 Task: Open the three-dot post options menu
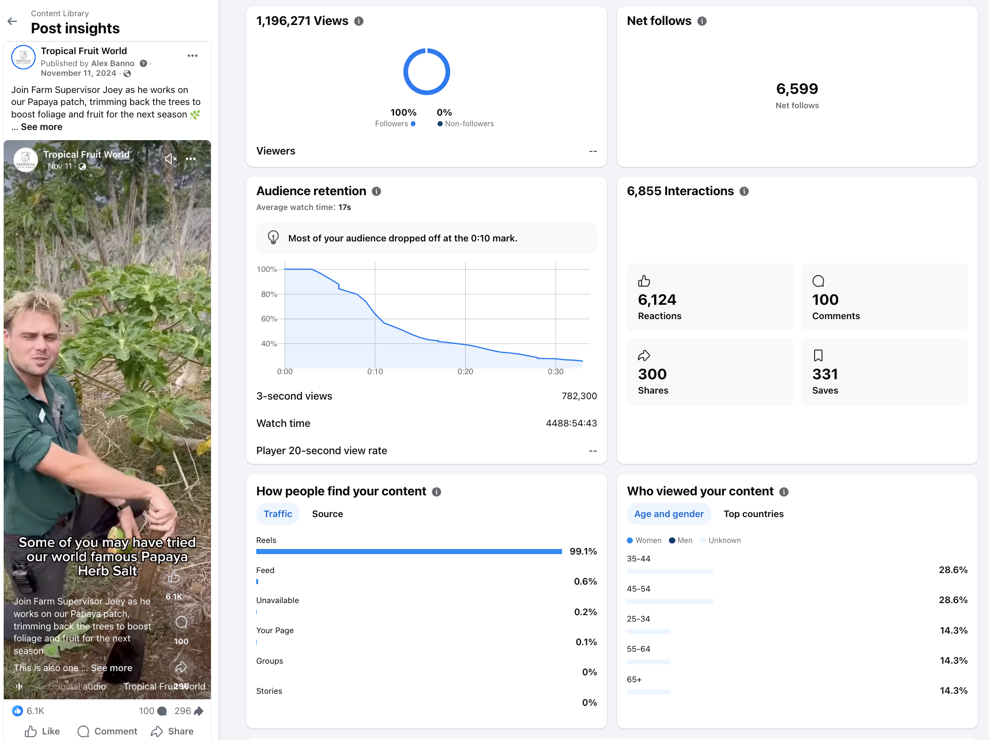tap(192, 55)
